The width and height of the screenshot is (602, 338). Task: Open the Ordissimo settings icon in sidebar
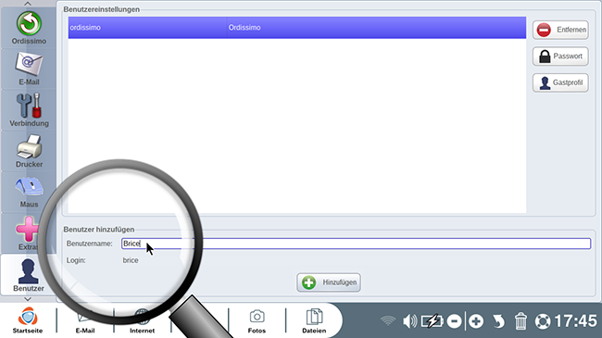[x=29, y=28]
